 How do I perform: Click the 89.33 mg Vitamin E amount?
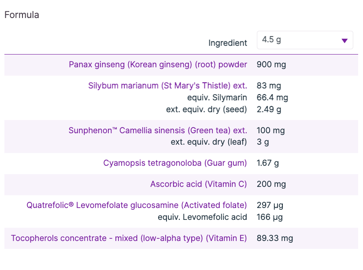tap(274, 238)
